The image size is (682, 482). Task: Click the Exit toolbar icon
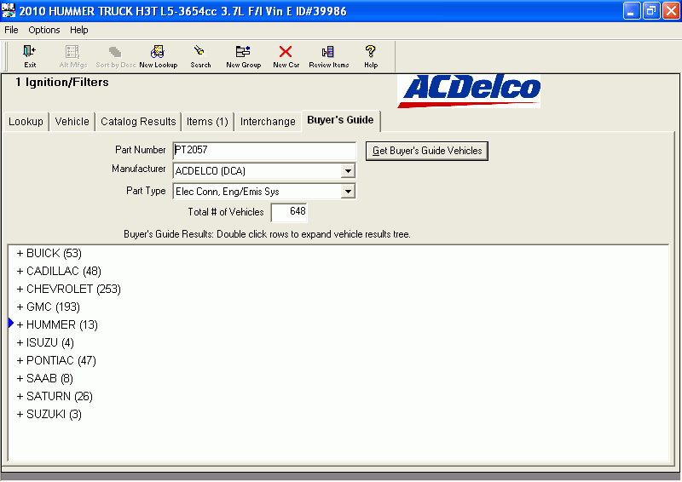tap(30, 56)
